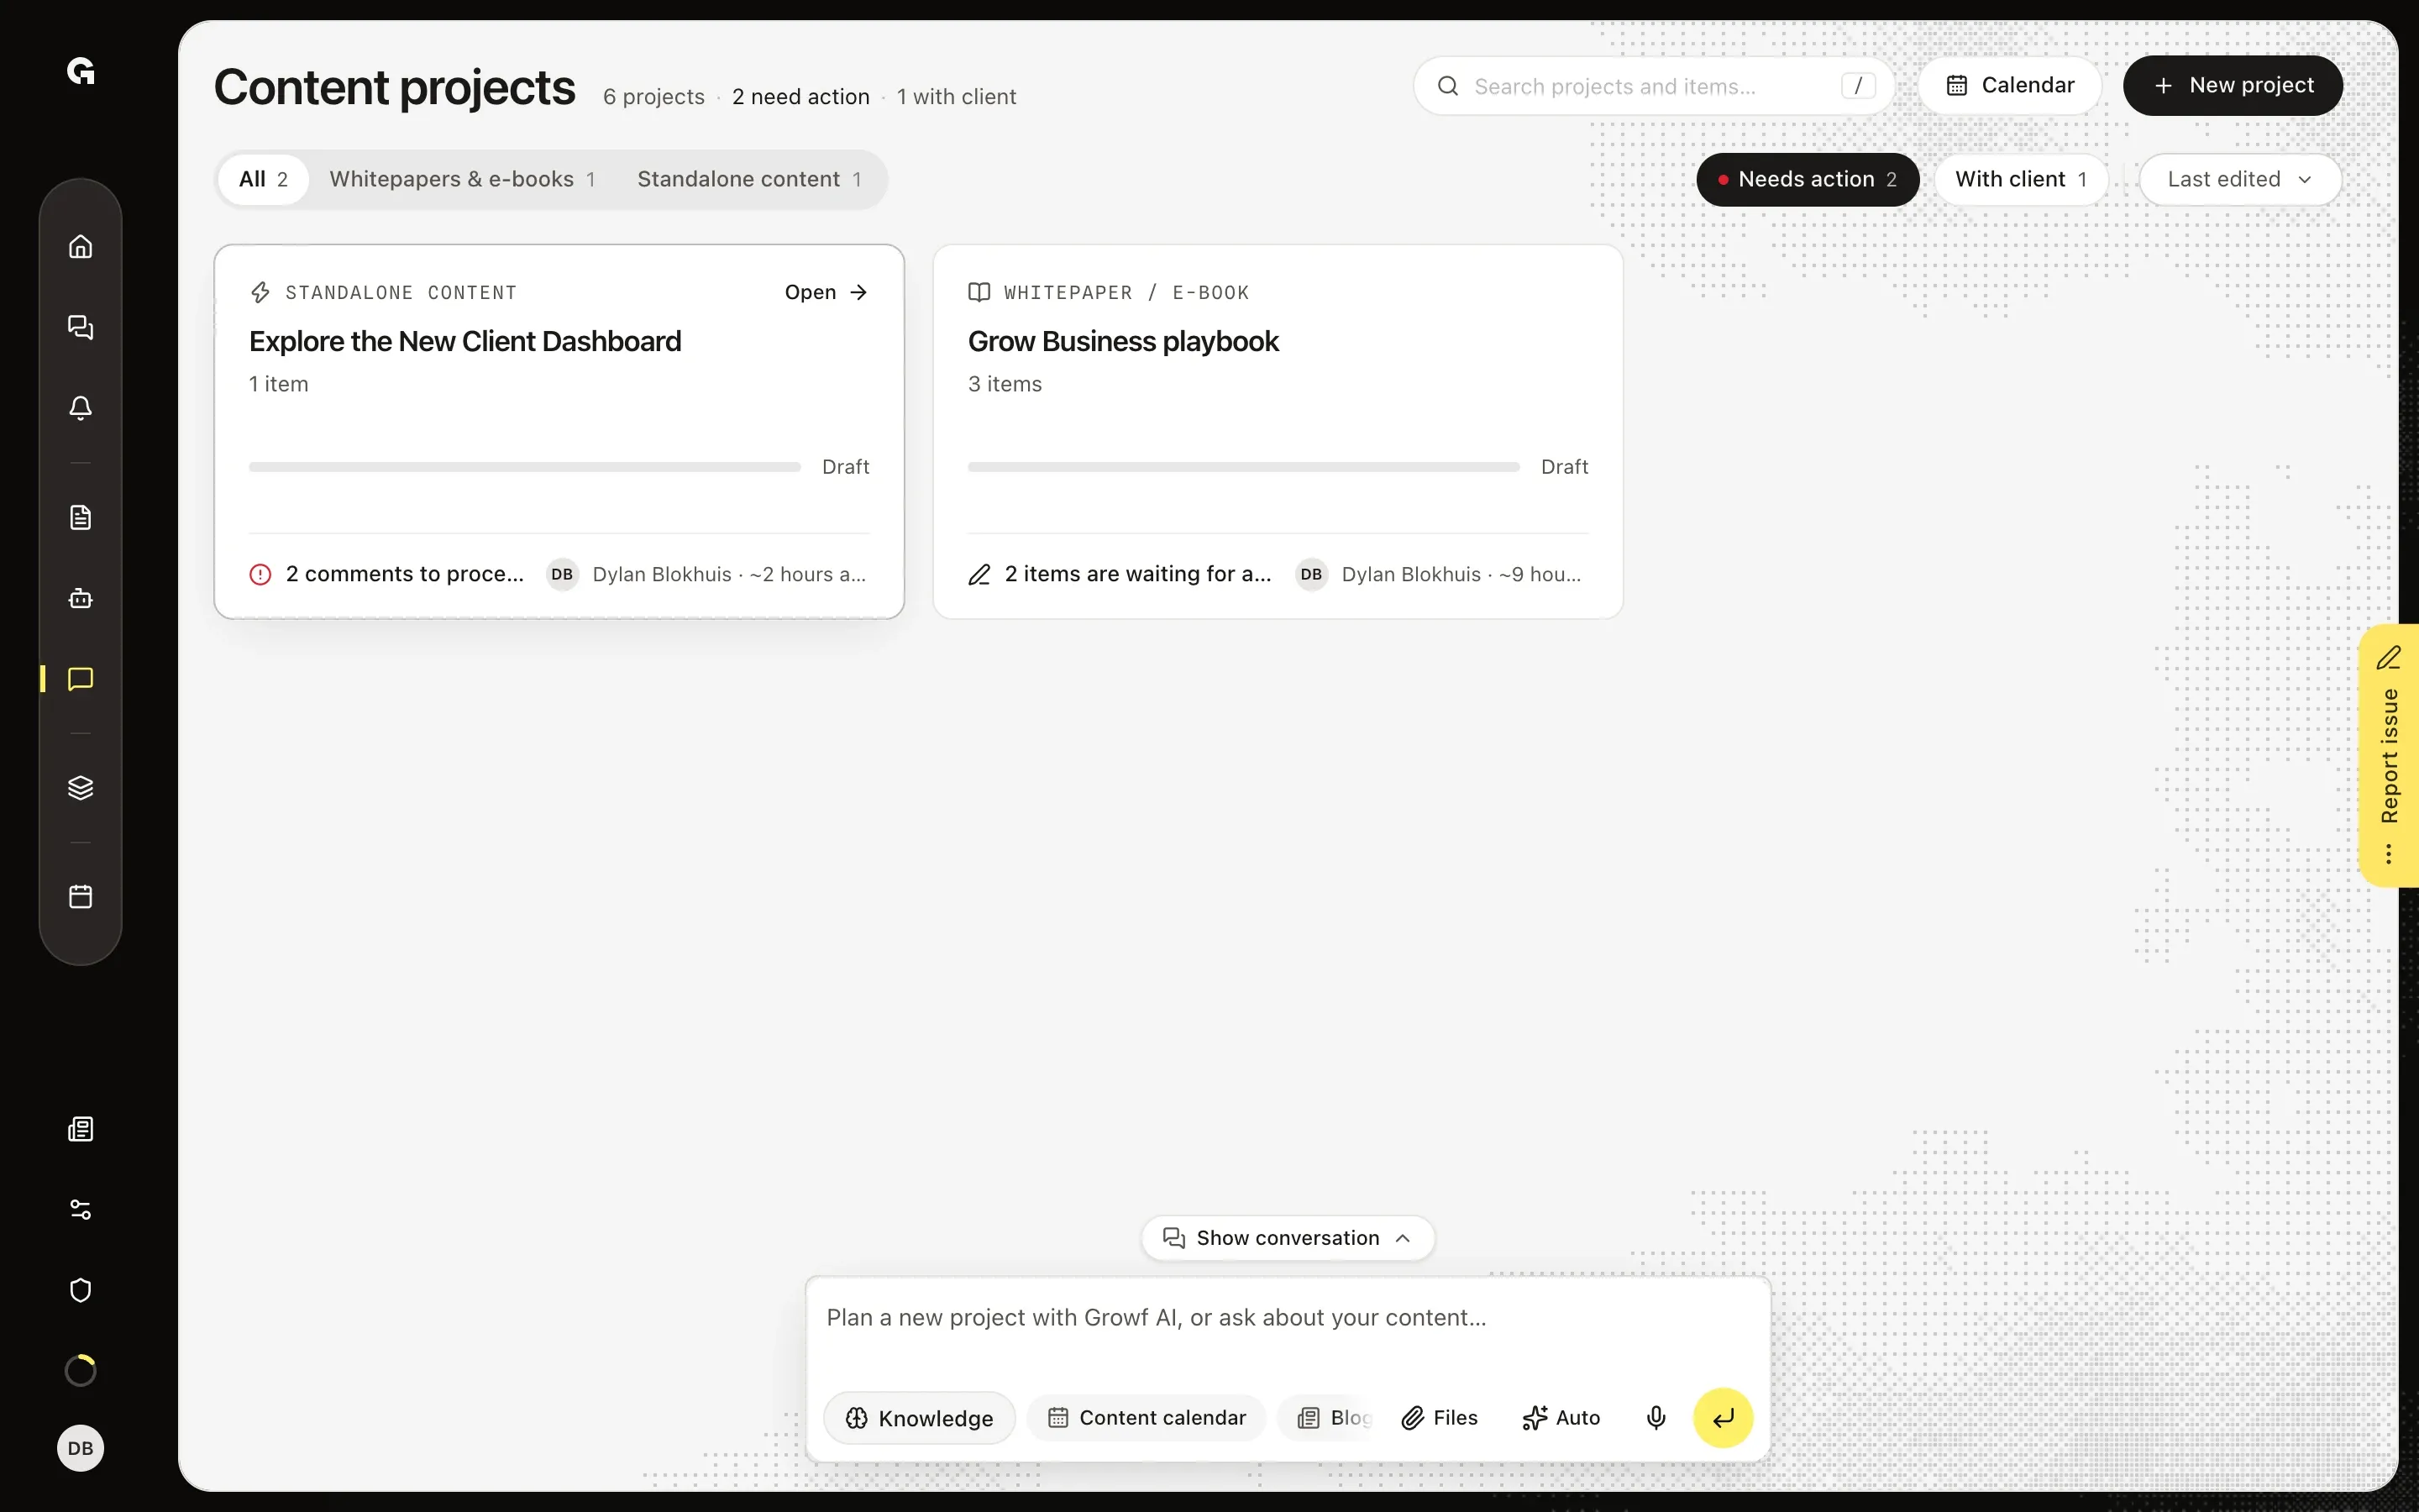Click '2 comments to proce...' status text
This screenshot has width=2419, height=1512.
[405, 575]
